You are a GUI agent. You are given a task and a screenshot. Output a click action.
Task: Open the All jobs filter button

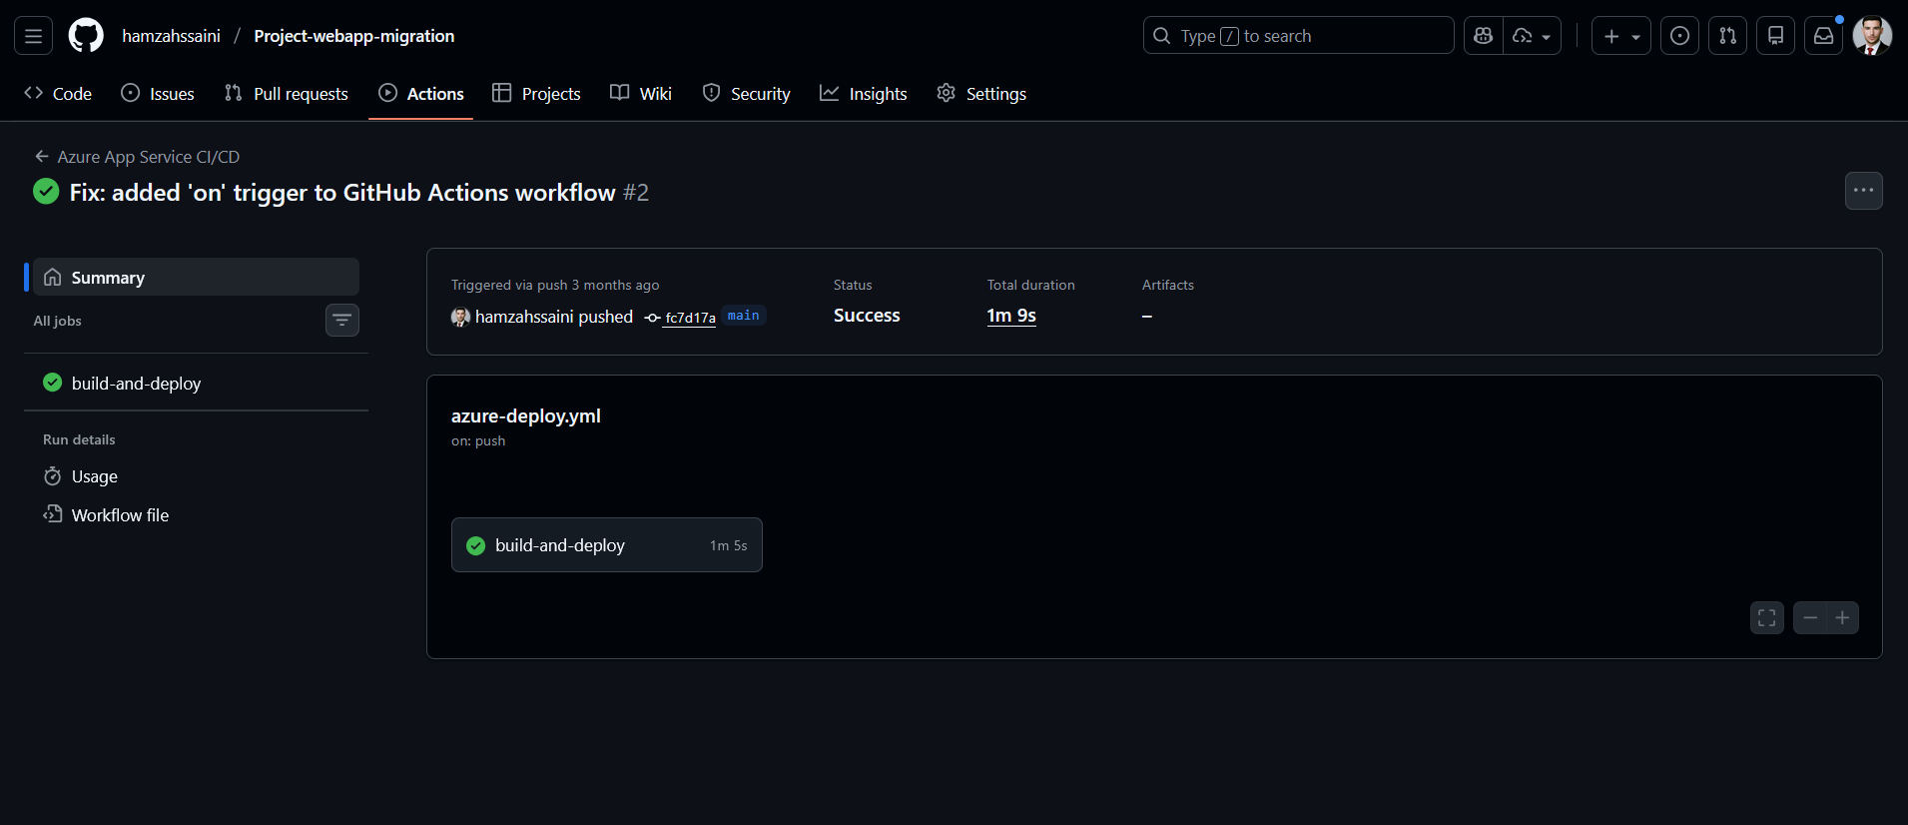[342, 321]
